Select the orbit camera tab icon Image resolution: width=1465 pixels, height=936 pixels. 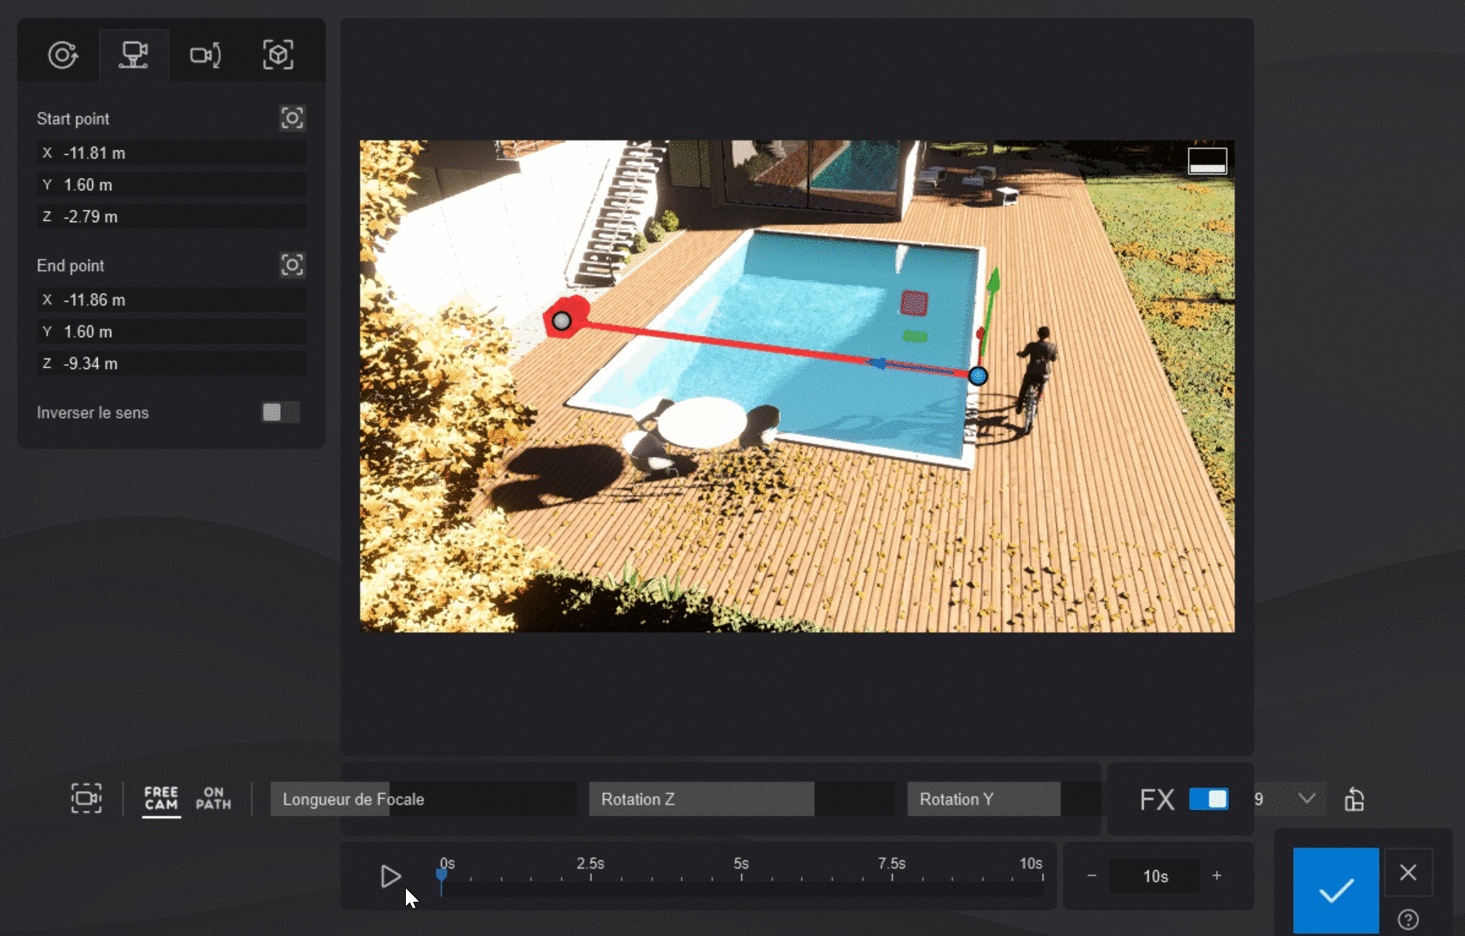tap(63, 55)
